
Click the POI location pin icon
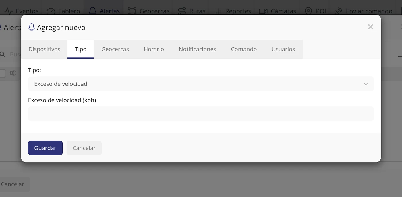point(308,11)
